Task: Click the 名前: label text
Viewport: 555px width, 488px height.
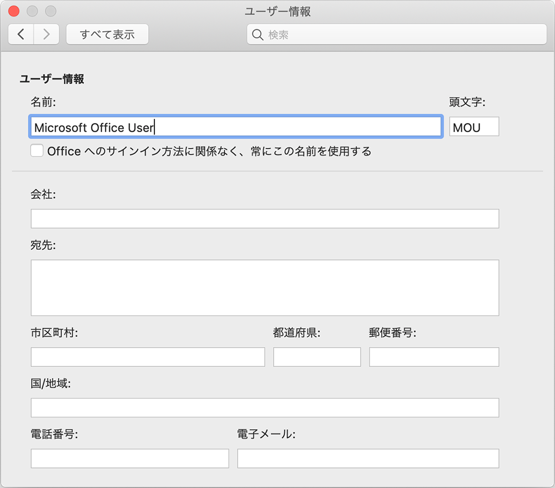Action: pyautogui.click(x=43, y=102)
